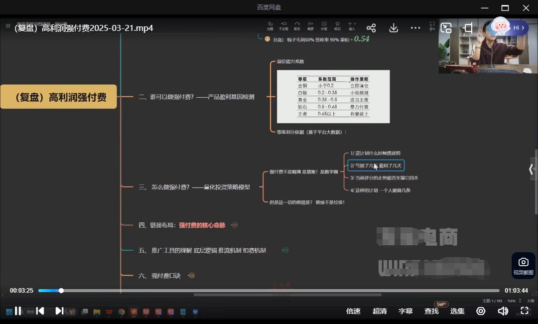Open WPS Office from the taskbar
The image size is (538, 324).
pos(109,312)
